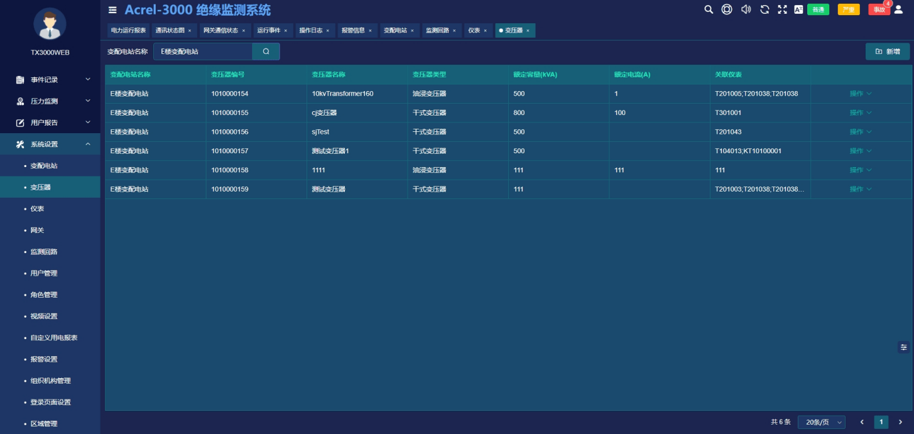
Task: Open the 20条/页 page size dropdown
Action: pos(822,422)
